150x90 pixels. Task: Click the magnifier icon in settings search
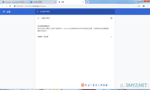(x=38, y=11)
